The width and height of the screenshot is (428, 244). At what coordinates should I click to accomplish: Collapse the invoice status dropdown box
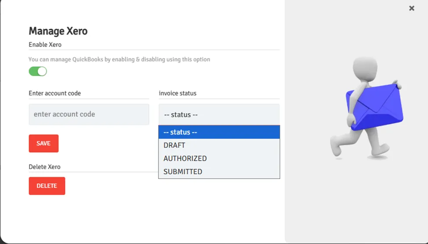pyautogui.click(x=219, y=115)
